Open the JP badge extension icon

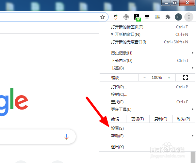tap(137, 18)
